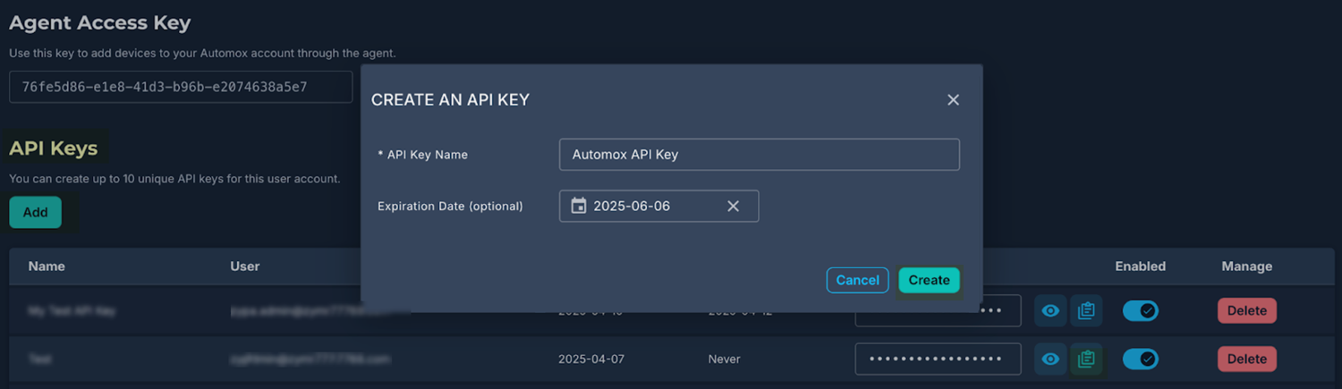Select the Agent Access Key field
Screen dimensions: 1342x389
click(181, 87)
